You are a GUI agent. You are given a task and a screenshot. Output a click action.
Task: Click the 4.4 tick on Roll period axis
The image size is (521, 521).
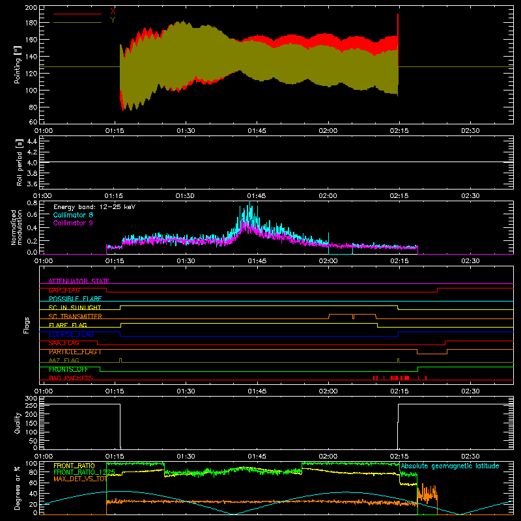click(x=32, y=141)
